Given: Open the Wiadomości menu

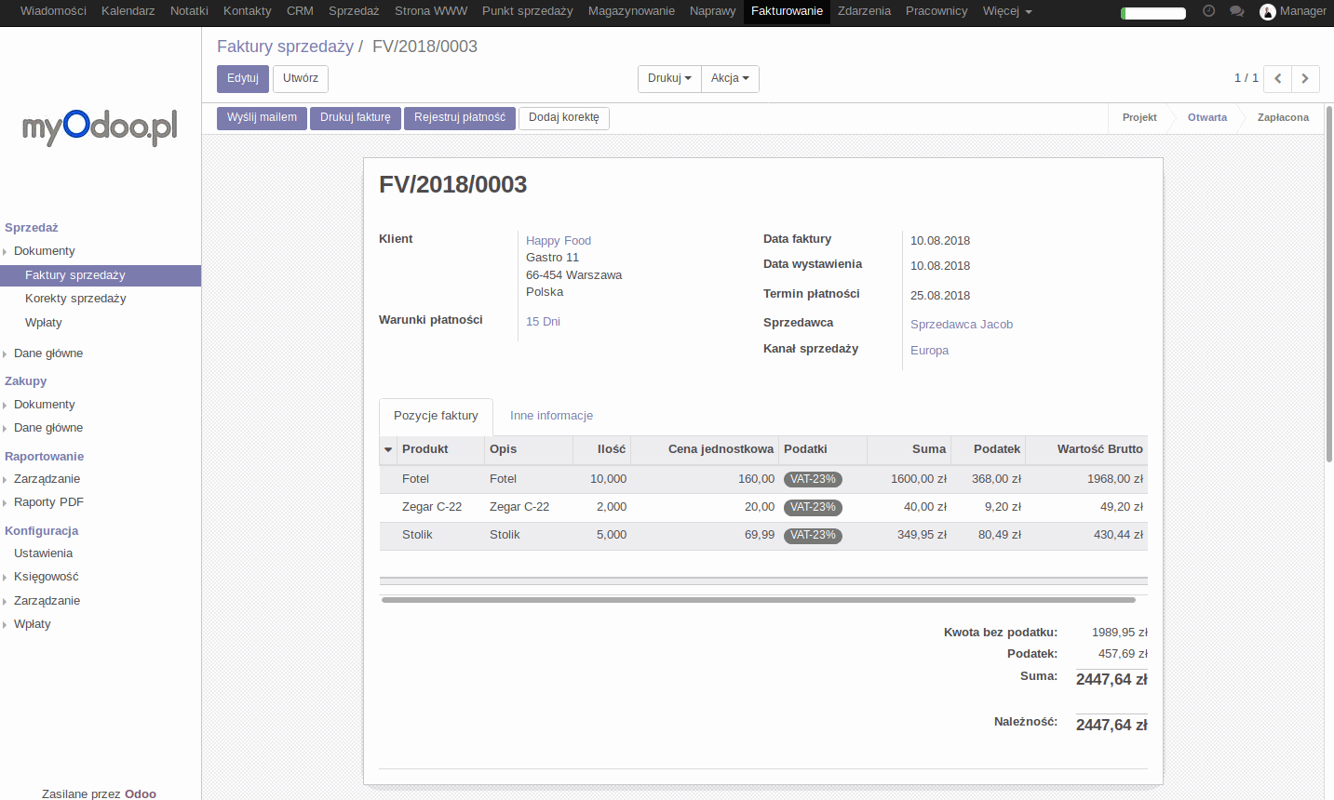Looking at the screenshot, I should (x=53, y=11).
